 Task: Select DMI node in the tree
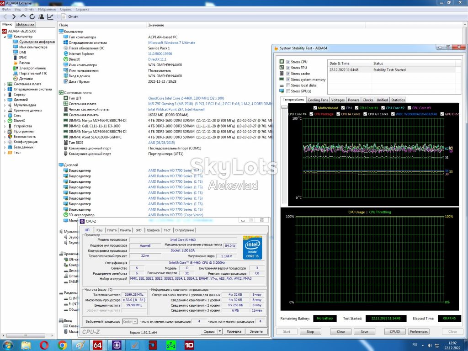tap(22, 52)
